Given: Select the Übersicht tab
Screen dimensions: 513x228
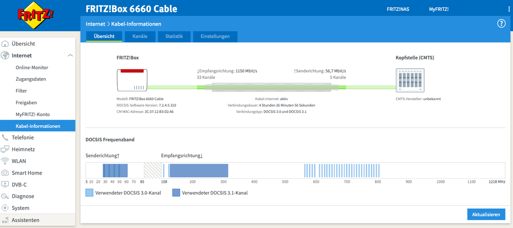Looking at the screenshot, I should (x=104, y=36).
